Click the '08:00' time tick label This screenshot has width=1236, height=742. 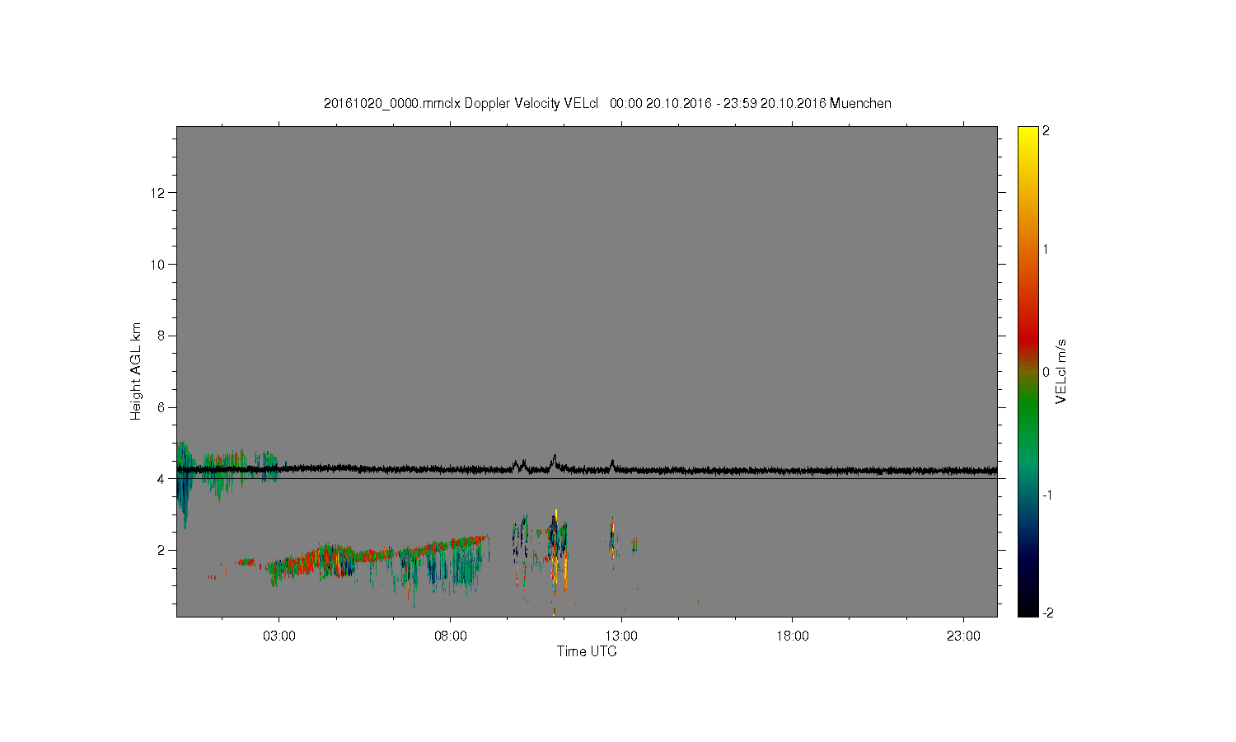(x=450, y=636)
